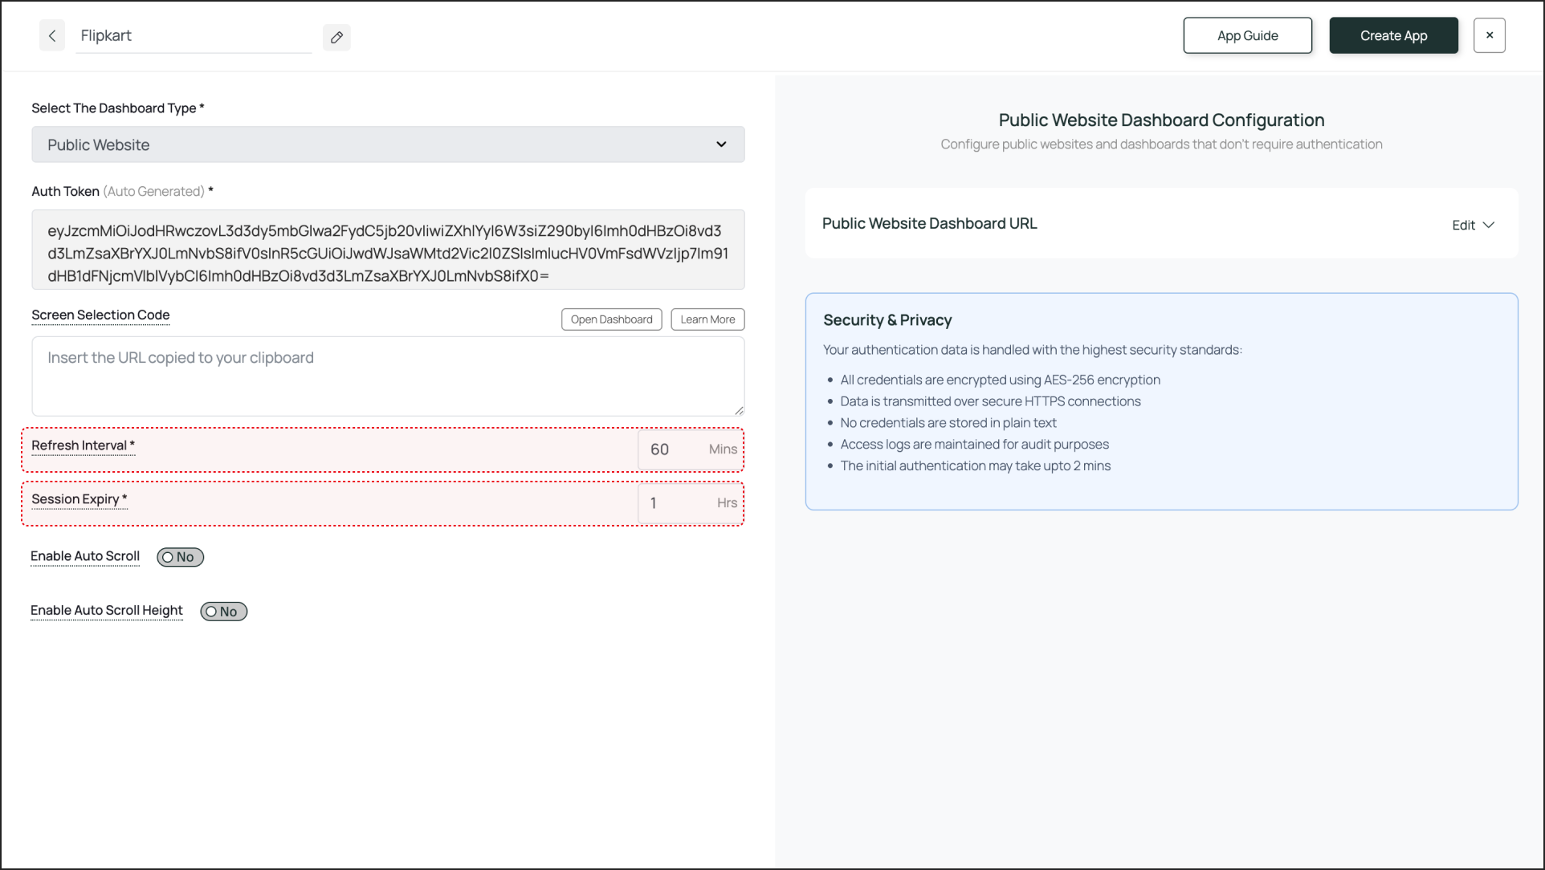Image resolution: width=1545 pixels, height=870 pixels.
Task: Click the Refresh Interval label
Action: click(79, 445)
